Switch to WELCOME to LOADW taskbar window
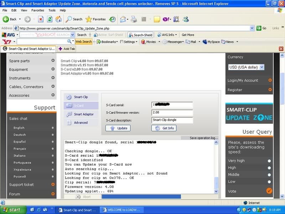Screen dimensions: 285x214 122,210
